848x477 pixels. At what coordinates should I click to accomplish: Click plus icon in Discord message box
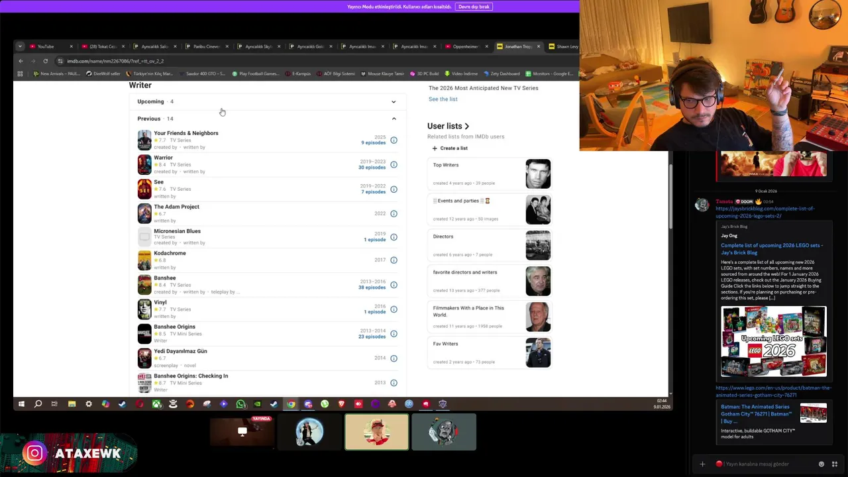[x=702, y=464]
